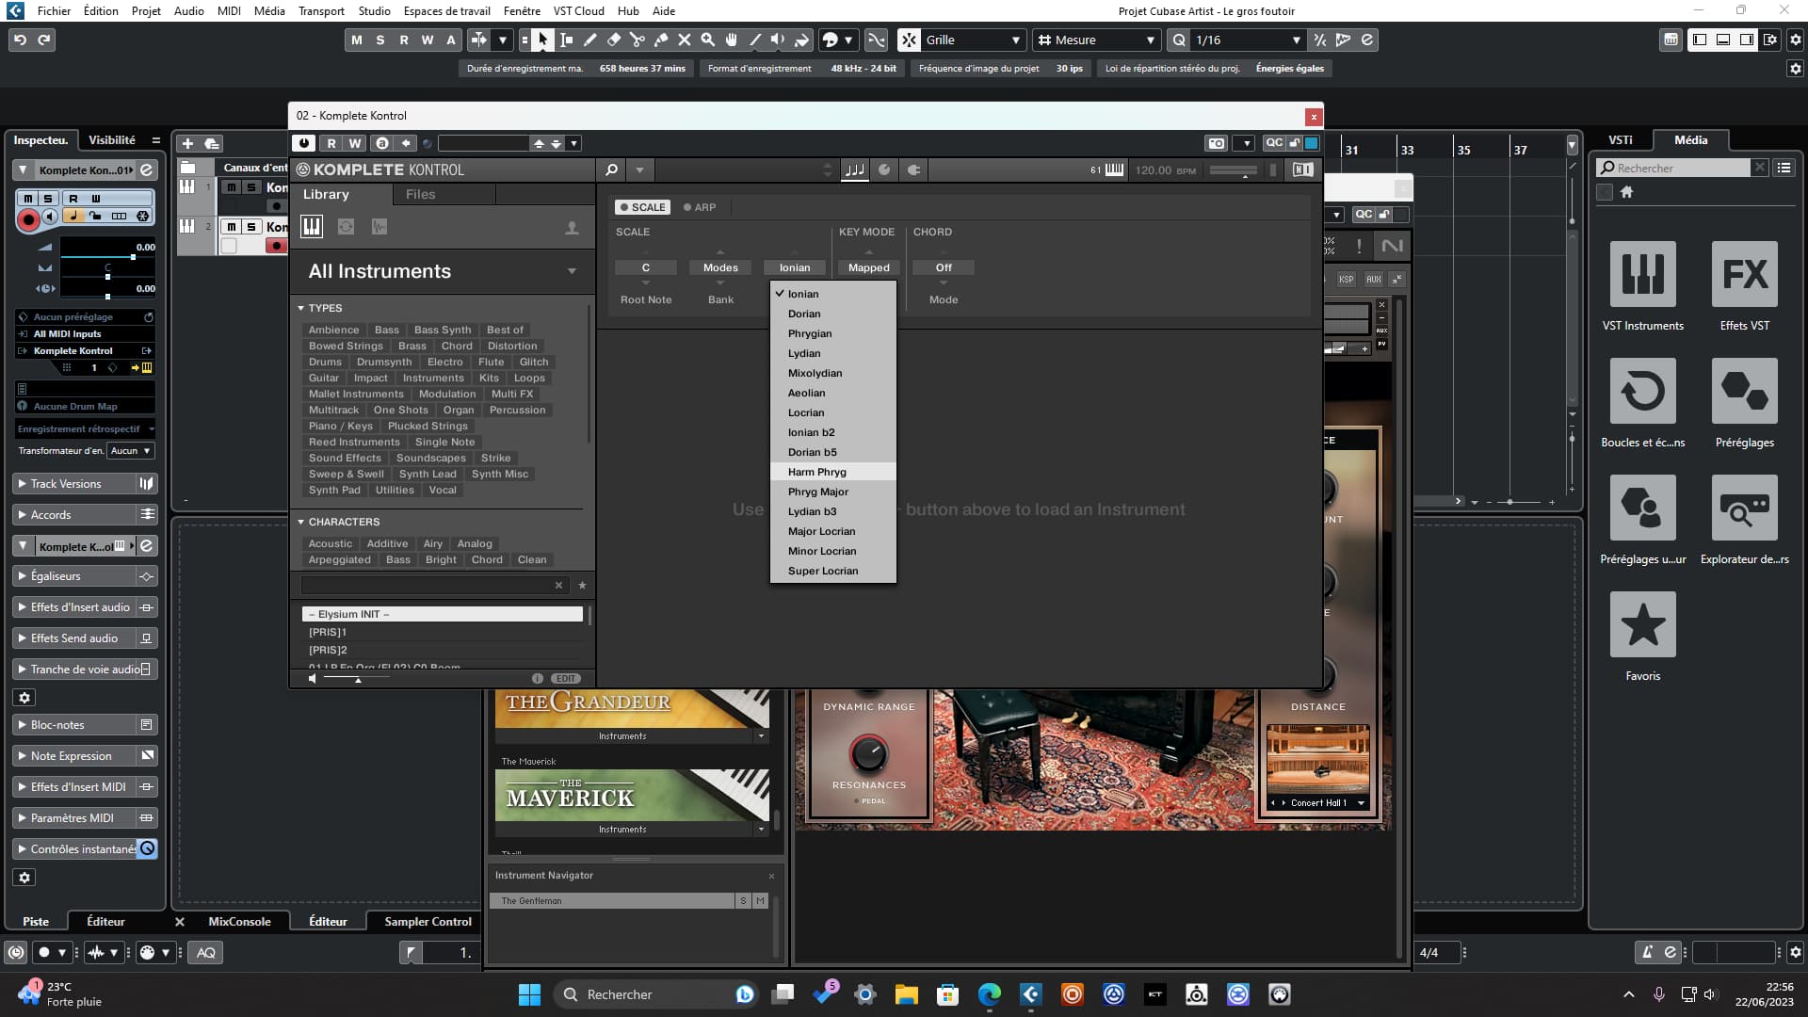Open the plug-in chain icon in Komplete Kontrol
The width and height of the screenshot is (1808, 1017).
coord(913,169)
